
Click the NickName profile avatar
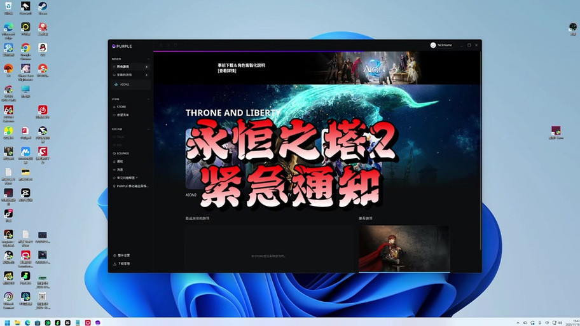click(x=433, y=45)
